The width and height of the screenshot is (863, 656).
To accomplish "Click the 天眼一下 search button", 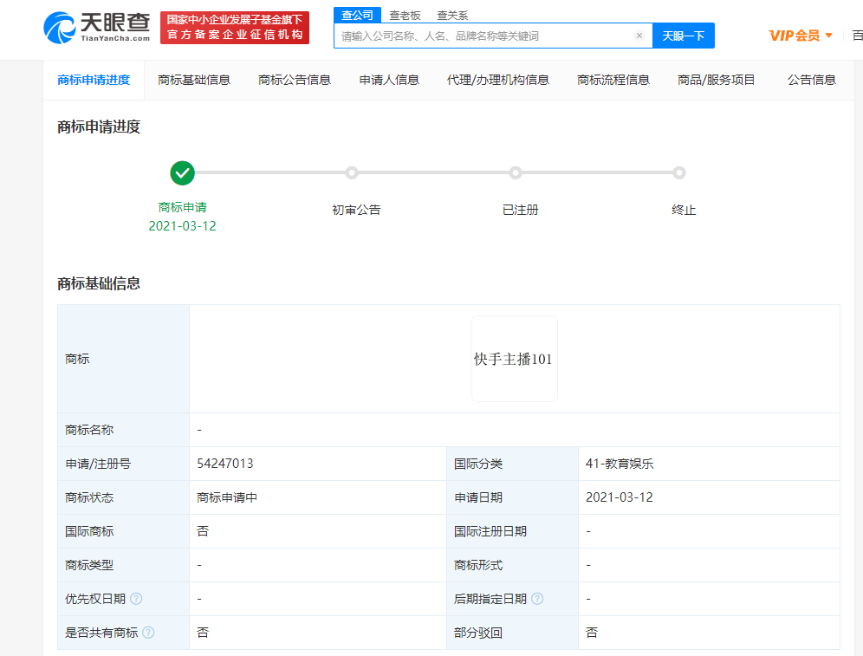I will coord(683,36).
